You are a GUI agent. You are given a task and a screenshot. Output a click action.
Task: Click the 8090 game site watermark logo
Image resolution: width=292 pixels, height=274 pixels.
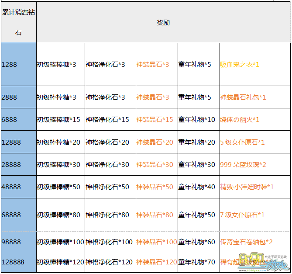[x=267, y=261]
